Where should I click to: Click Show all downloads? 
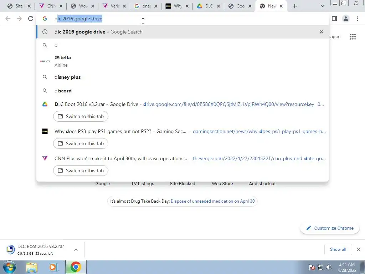coord(338,249)
